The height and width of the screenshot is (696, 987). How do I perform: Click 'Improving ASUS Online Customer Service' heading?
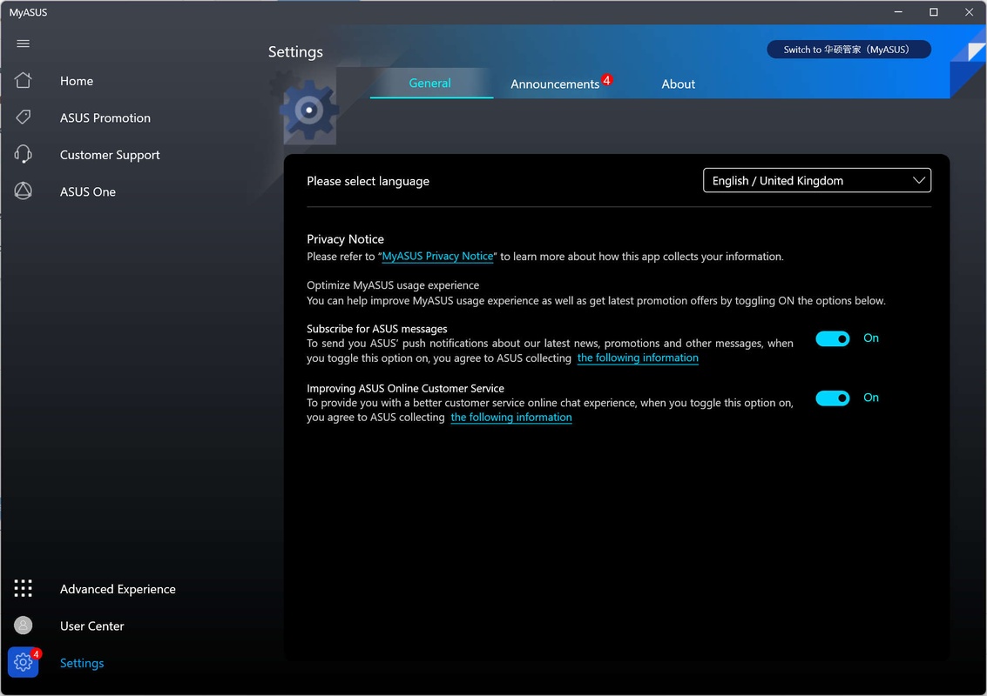coord(405,389)
